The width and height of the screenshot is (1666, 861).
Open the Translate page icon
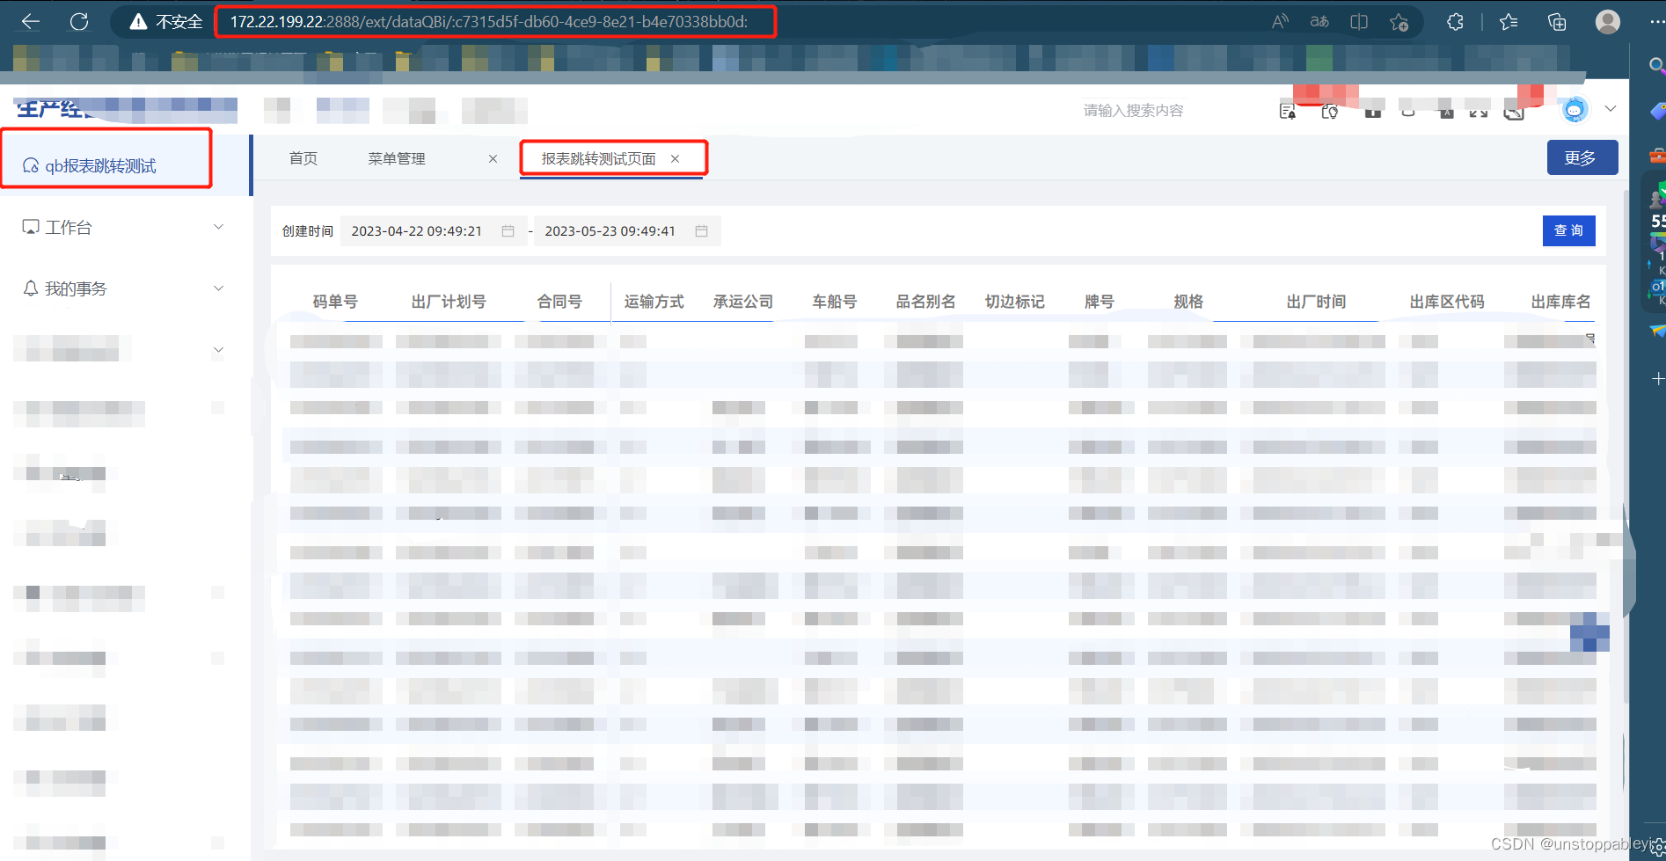coord(1319,21)
